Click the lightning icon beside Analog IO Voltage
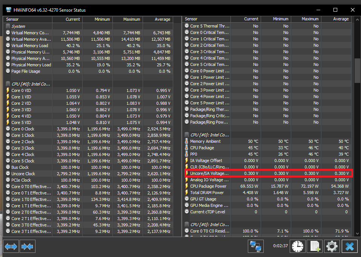Viewport: 361px width, 257px height. [186, 180]
